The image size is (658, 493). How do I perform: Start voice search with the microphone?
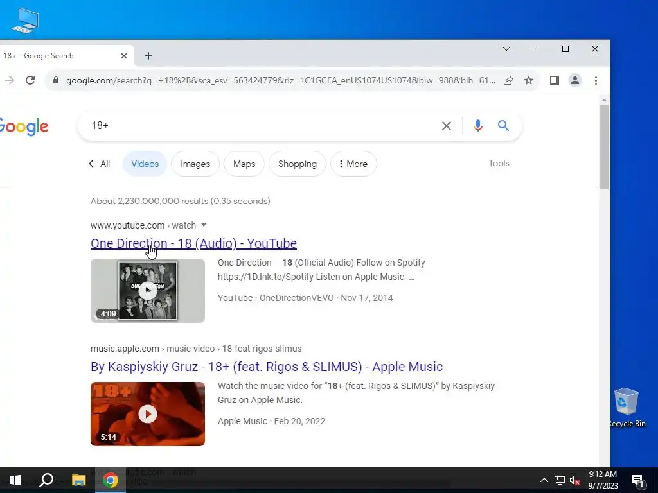pos(478,126)
